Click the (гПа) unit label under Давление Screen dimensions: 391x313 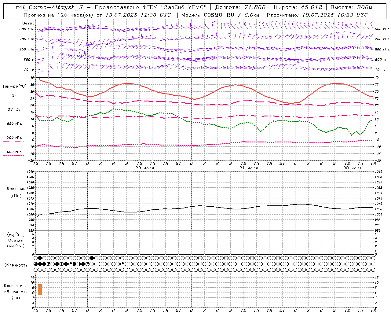(16, 196)
